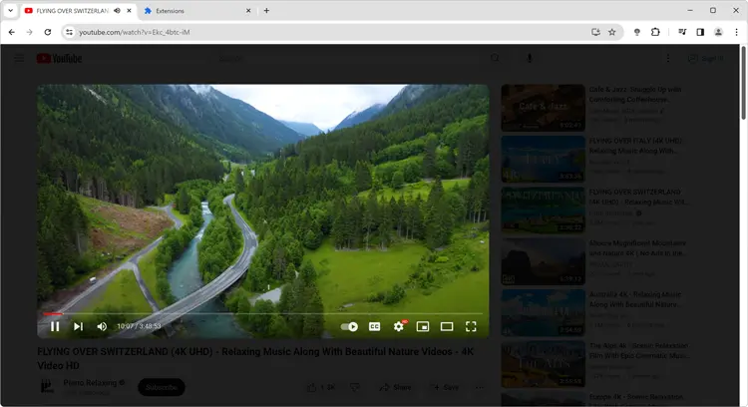Screen dimensions: 748x407
Task: Open the pinned extension icon beside the bookmark star
Action: point(637,32)
